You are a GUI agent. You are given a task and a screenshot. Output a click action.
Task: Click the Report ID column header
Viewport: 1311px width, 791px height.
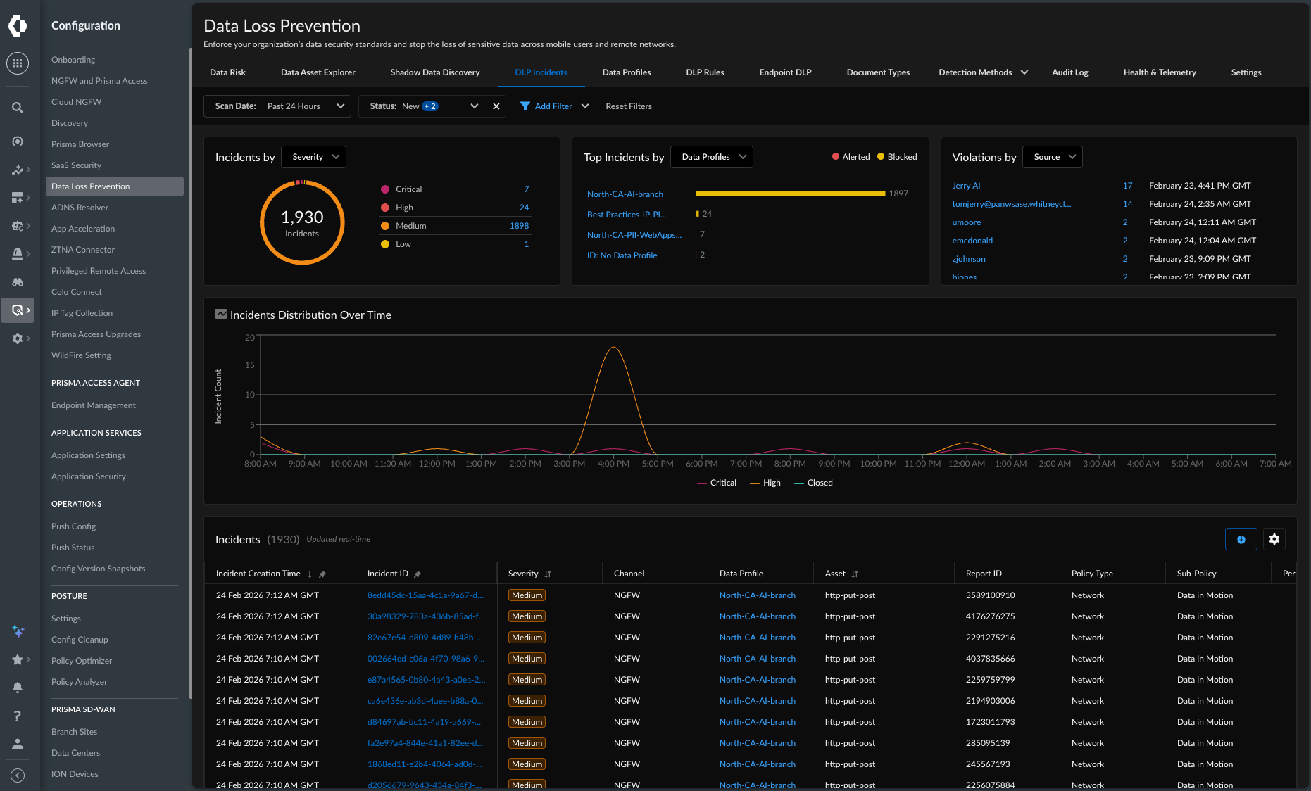[x=984, y=574]
